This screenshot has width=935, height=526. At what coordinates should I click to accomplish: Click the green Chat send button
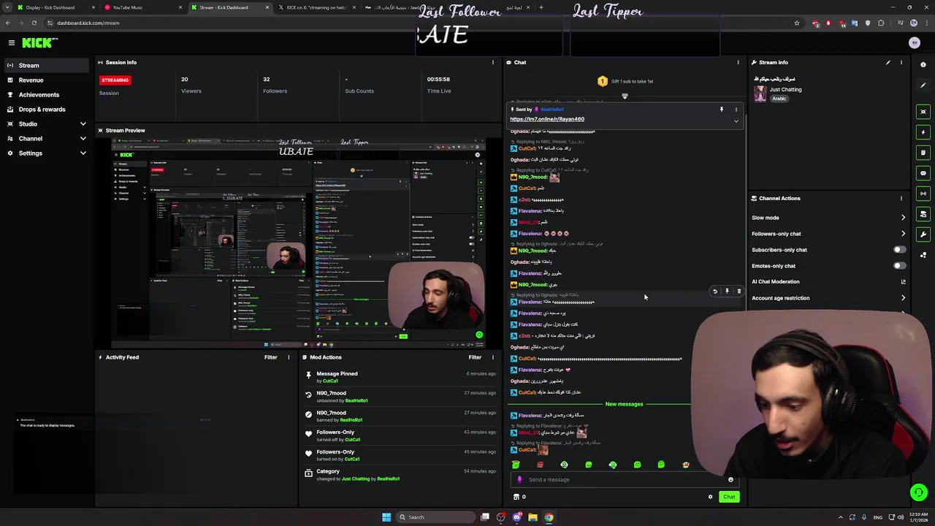tap(729, 497)
